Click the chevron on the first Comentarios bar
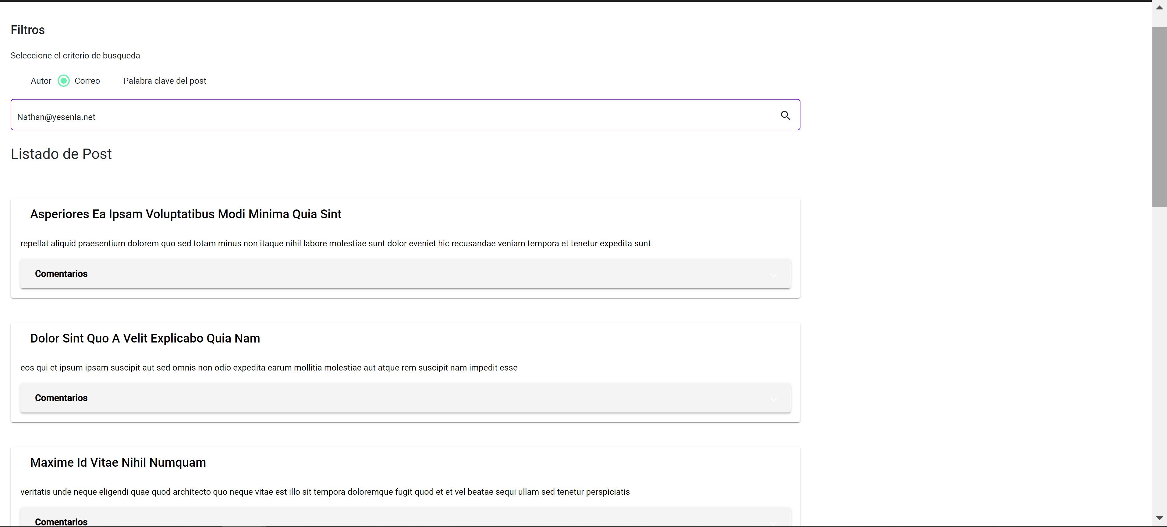 [x=773, y=275]
